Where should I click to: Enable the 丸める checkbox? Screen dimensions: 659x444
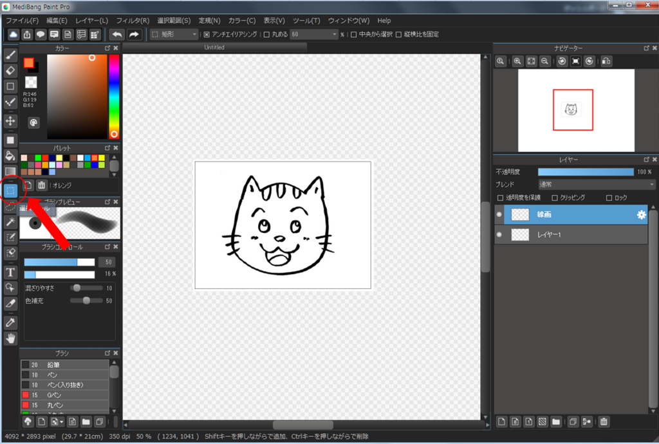coord(266,35)
